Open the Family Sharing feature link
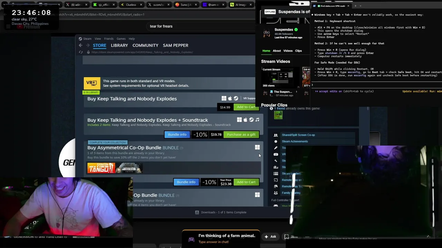Viewport: 442px width, 248px height. (x=291, y=193)
